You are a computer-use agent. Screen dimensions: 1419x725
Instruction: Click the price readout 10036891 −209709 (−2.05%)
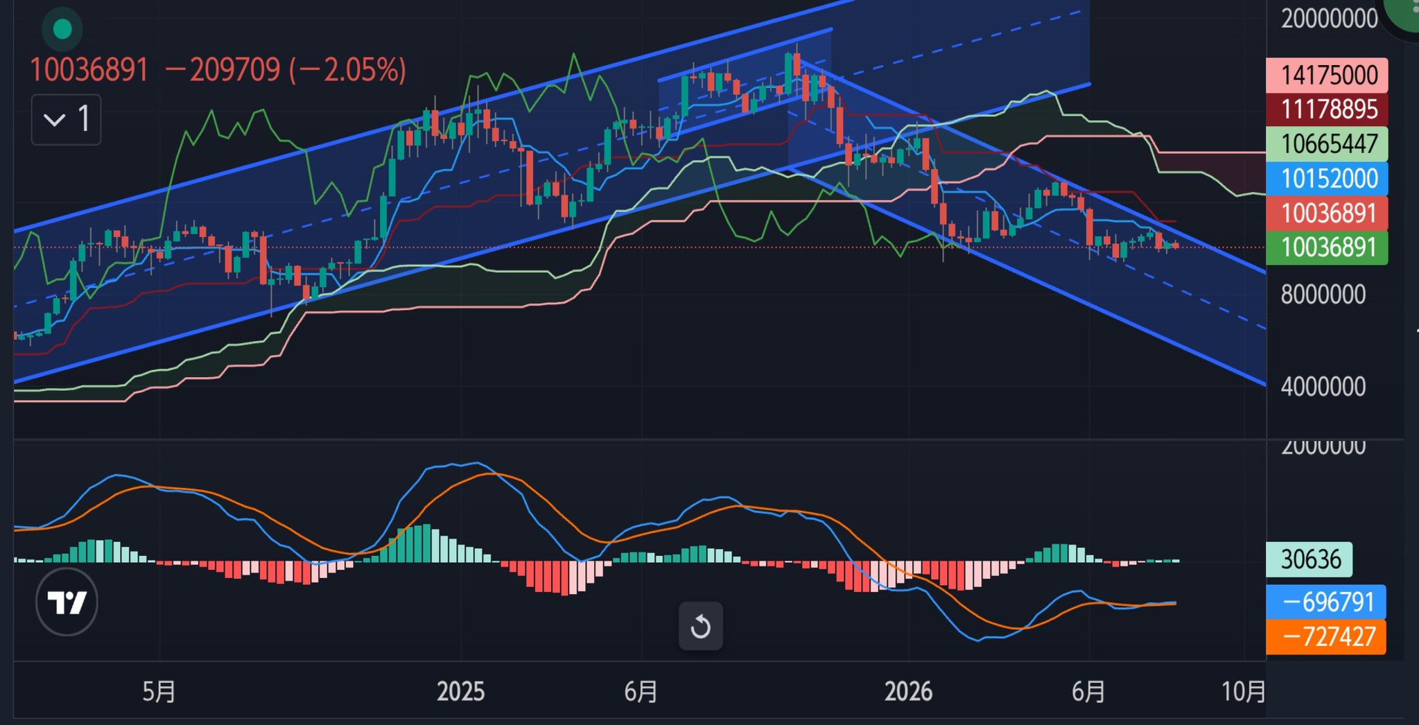coord(218,69)
